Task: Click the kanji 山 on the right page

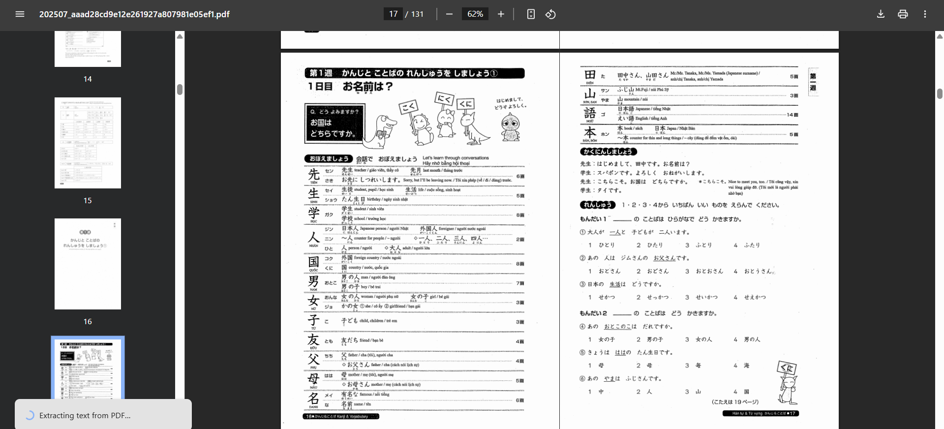Action: [590, 94]
